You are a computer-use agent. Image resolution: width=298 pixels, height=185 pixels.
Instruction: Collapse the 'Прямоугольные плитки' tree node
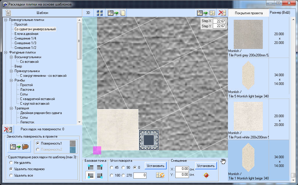pos(6,20)
